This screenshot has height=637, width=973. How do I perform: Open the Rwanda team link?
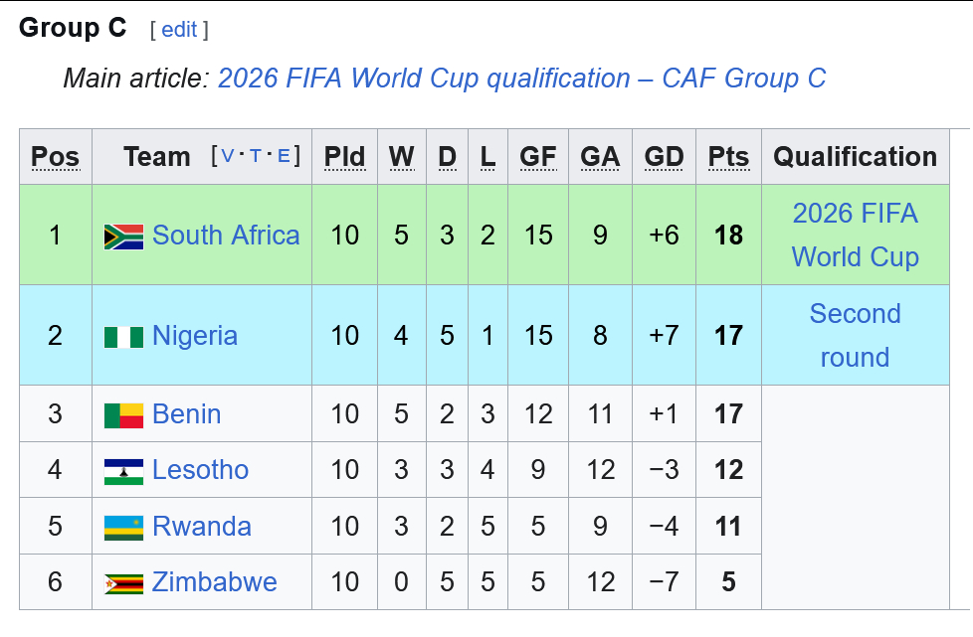[x=202, y=526]
